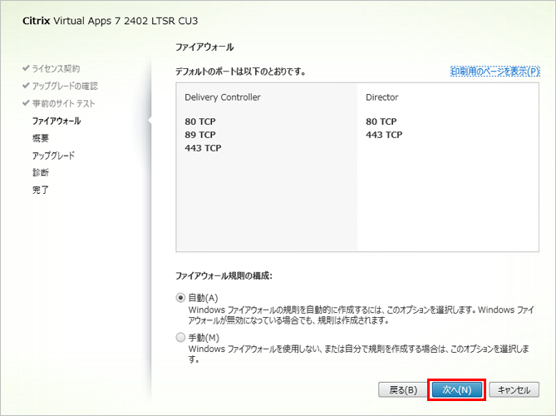Image resolution: width=556 pixels, height=416 pixels.
Task: Open the ライセンス契約 step in sidebar
Action: tap(57, 68)
